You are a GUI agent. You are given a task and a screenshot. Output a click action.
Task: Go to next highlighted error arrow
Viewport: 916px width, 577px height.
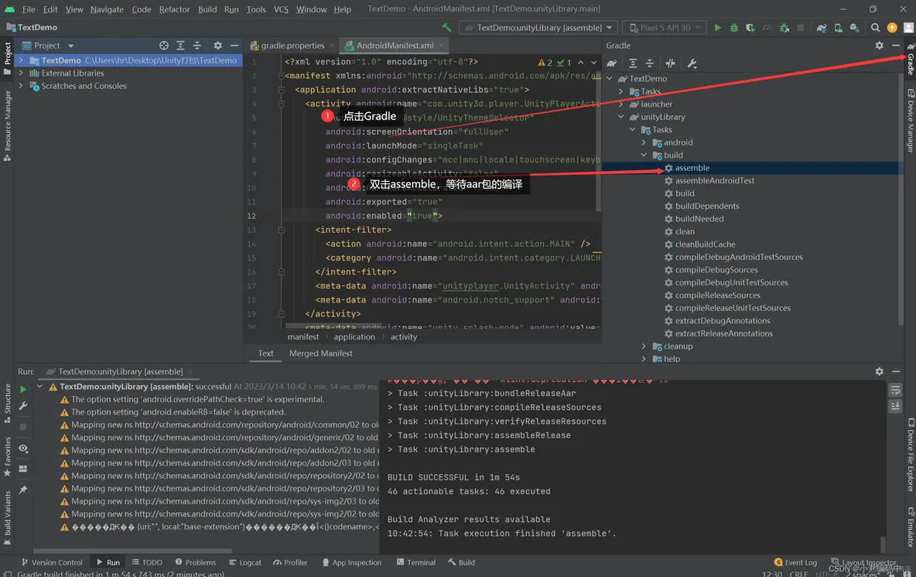point(593,63)
